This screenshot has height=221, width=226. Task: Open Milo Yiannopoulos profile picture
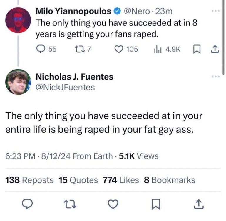point(18,20)
